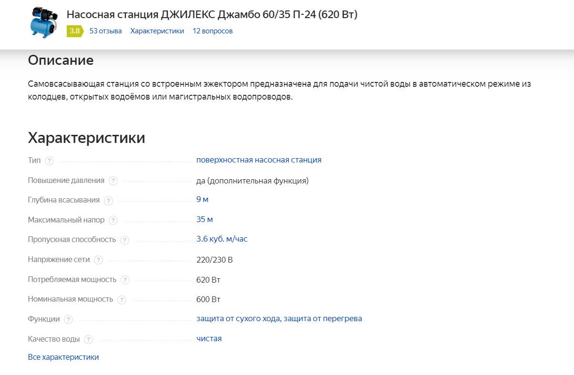Click the Характеристики section heading

click(x=87, y=138)
